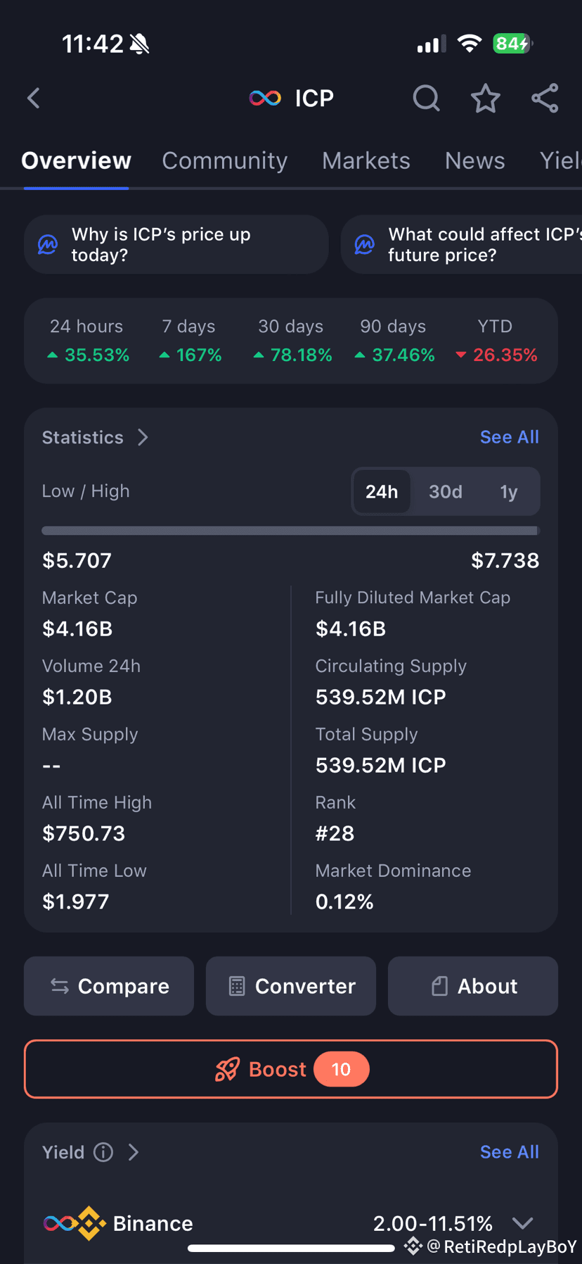Open the search magnifier icon
582x1264 pixels.
point(426,99)
